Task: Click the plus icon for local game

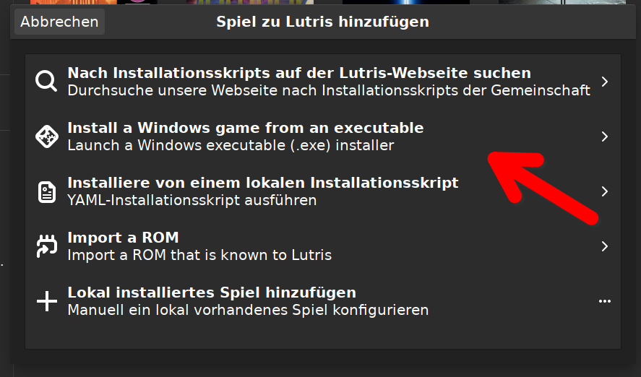Action: (46, 301)
